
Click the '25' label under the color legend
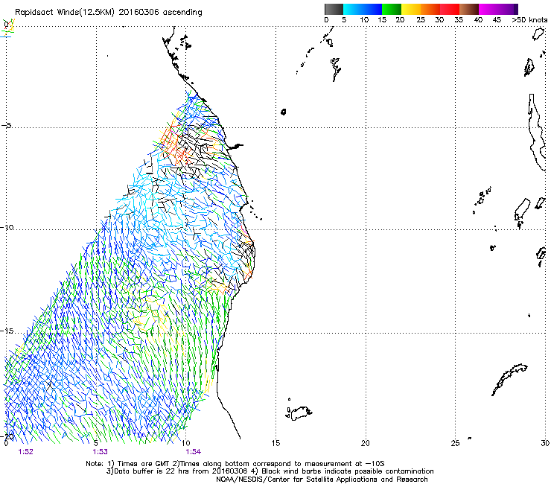[x=421, y=20]
